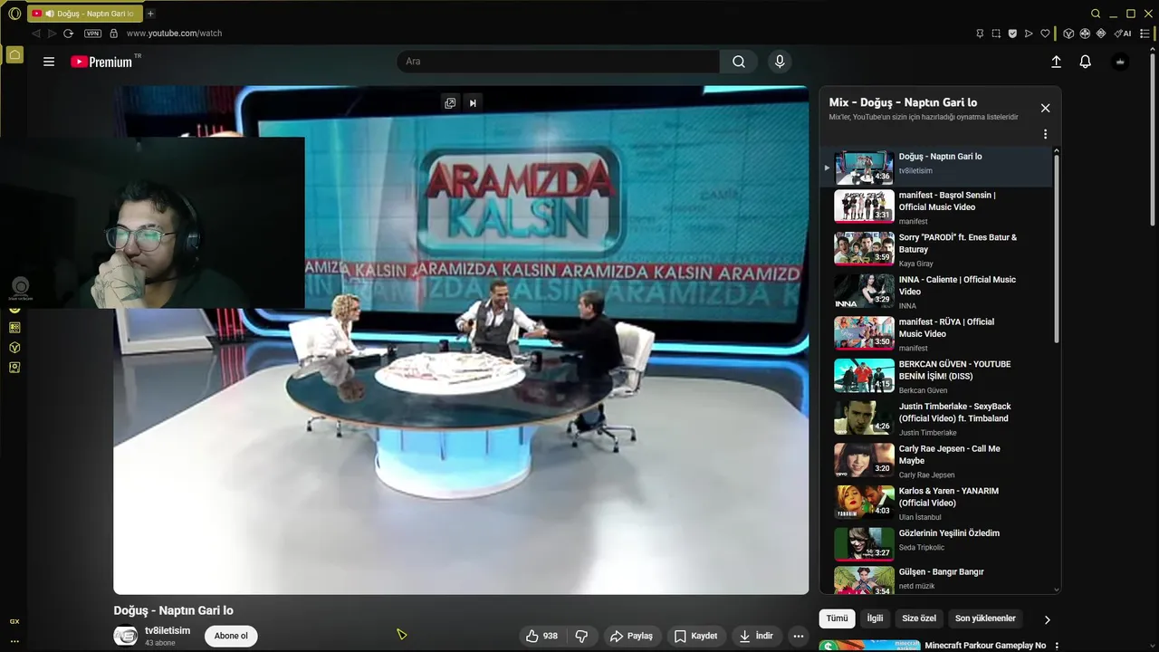1159x652 pixels.
Task: Share the video with Paylaş
Action: (631, 636)
